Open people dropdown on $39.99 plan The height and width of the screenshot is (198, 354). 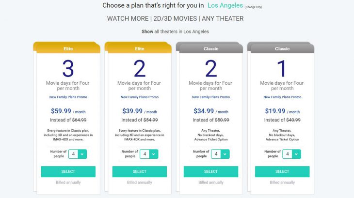[x=149, y=154]
